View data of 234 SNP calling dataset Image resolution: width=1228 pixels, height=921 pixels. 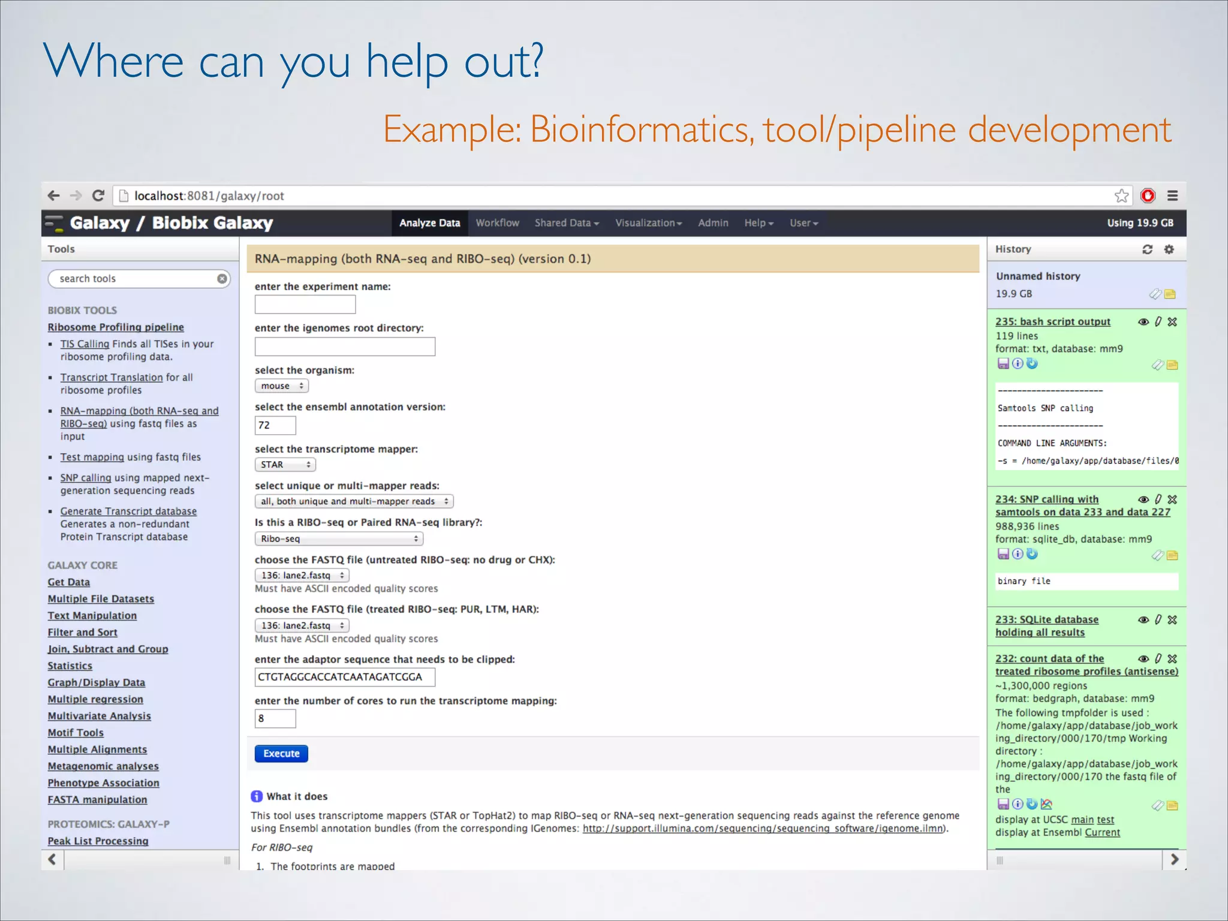point(1143,499)
